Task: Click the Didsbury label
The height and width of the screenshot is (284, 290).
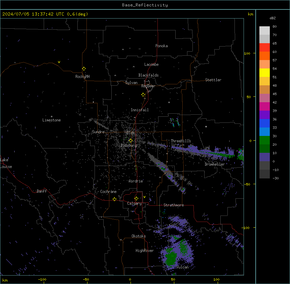Action: coord(129,145)
